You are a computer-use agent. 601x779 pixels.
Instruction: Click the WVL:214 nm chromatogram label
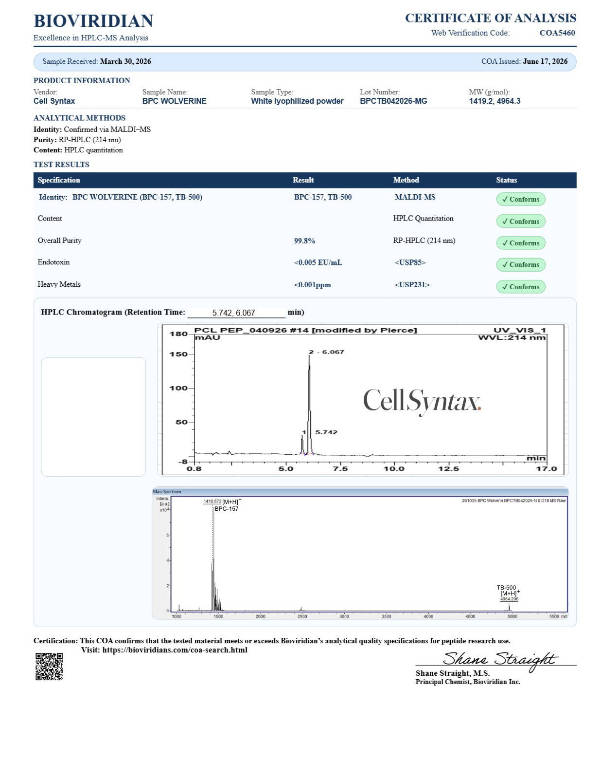click(512, 338)
